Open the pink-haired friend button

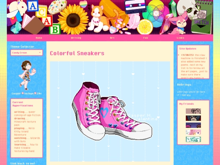click(193, 132)
